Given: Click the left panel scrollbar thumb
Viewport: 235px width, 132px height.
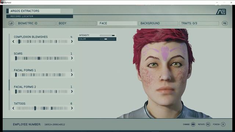Looking at the screenshot, I should pos(9,85).
